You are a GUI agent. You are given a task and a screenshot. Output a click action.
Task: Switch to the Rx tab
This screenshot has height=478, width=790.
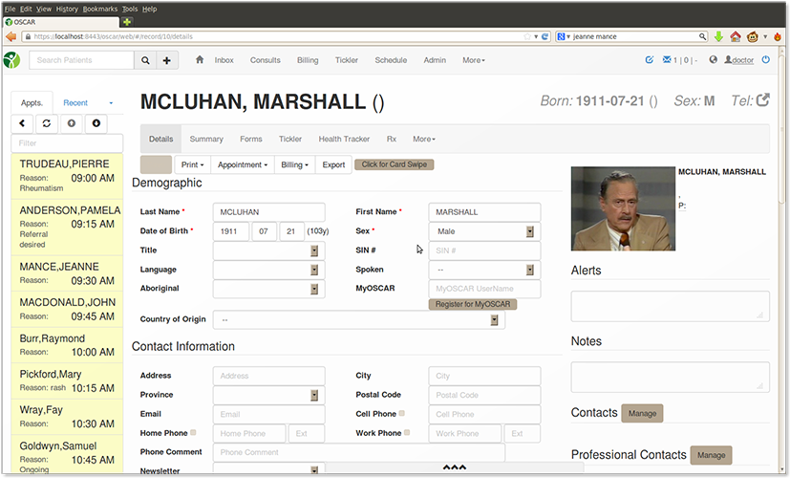point(392,140)
